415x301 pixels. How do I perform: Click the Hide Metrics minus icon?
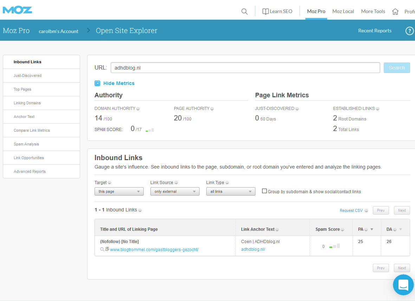coord(97,83)
